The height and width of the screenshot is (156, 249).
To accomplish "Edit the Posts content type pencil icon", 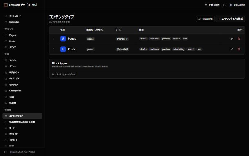I will click(x=232, y=49).
